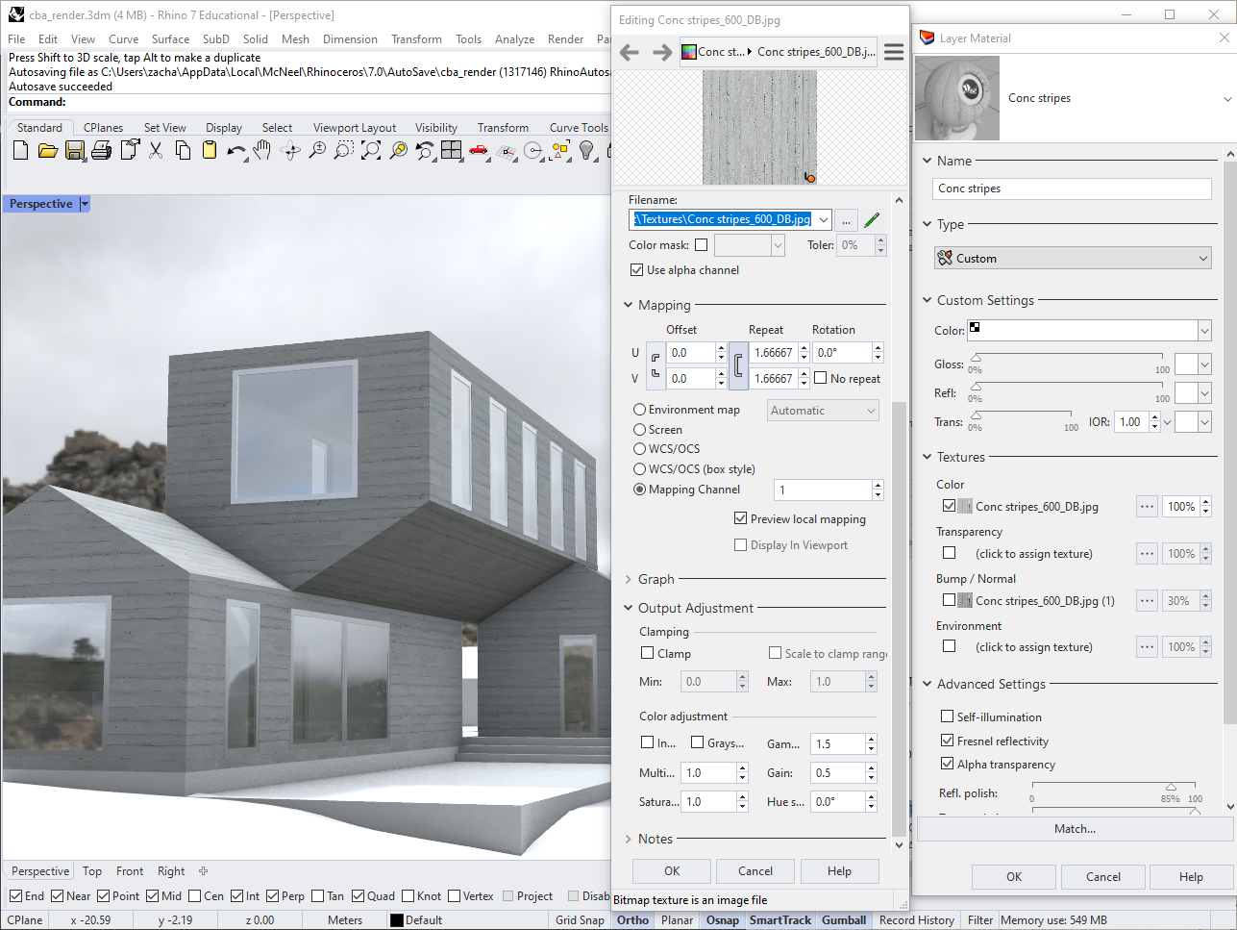This screenshot has height=930, width=1237.
Task: Switch to the Viewport Layout toolbar tab
Action: pos(354,128)
